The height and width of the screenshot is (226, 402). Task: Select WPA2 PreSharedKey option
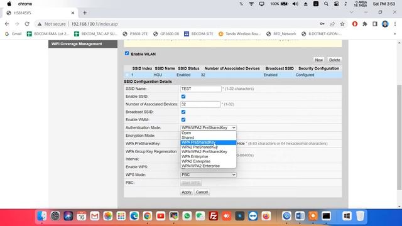coord(209,147)
